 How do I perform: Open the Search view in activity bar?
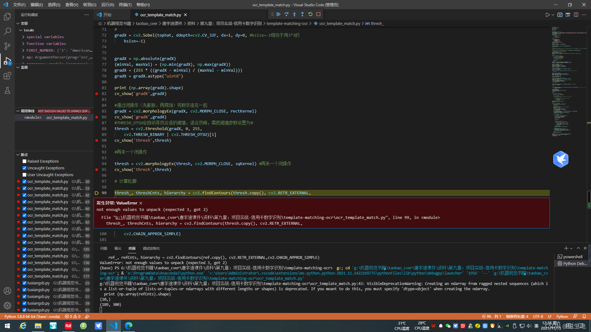click(7, 31)
